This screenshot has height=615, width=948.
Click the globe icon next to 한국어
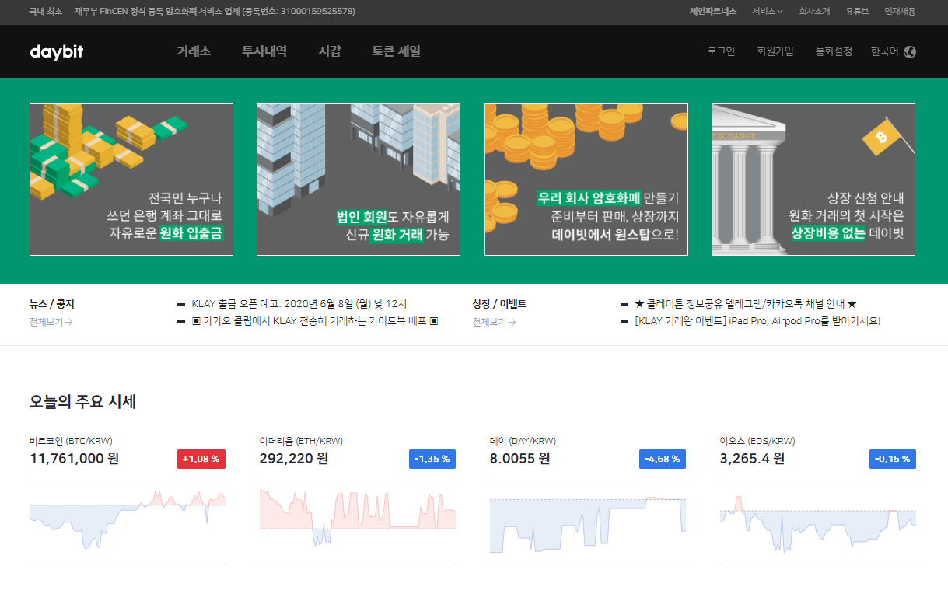[910, 52]
